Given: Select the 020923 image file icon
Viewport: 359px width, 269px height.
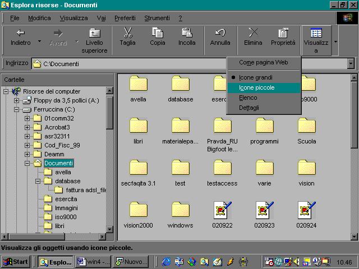Looking at the screenshot, I should pyautogui.click(x=265, y=210).
